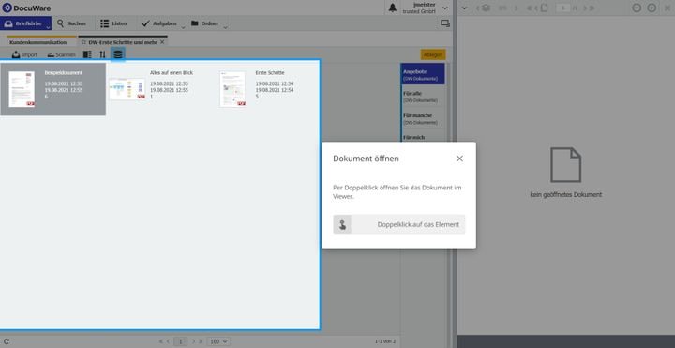Click the sort arrows icon

102,54
